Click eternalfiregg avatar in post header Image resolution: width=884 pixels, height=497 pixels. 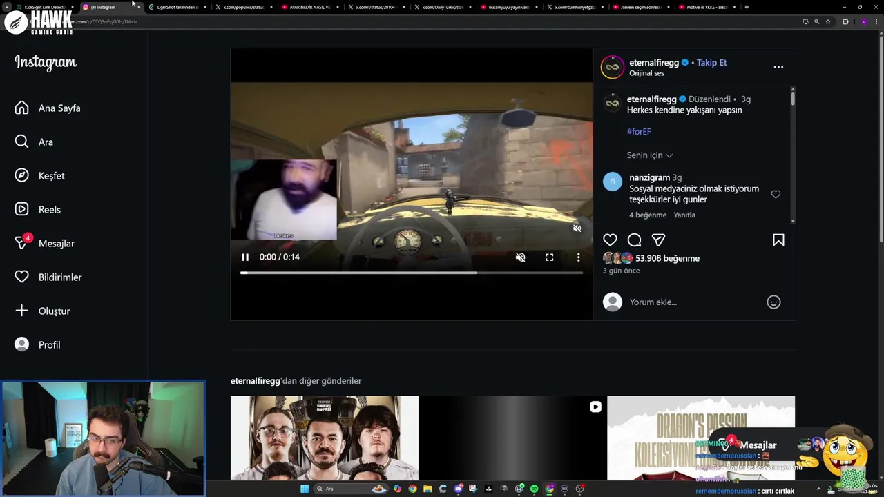coord(613,67)
